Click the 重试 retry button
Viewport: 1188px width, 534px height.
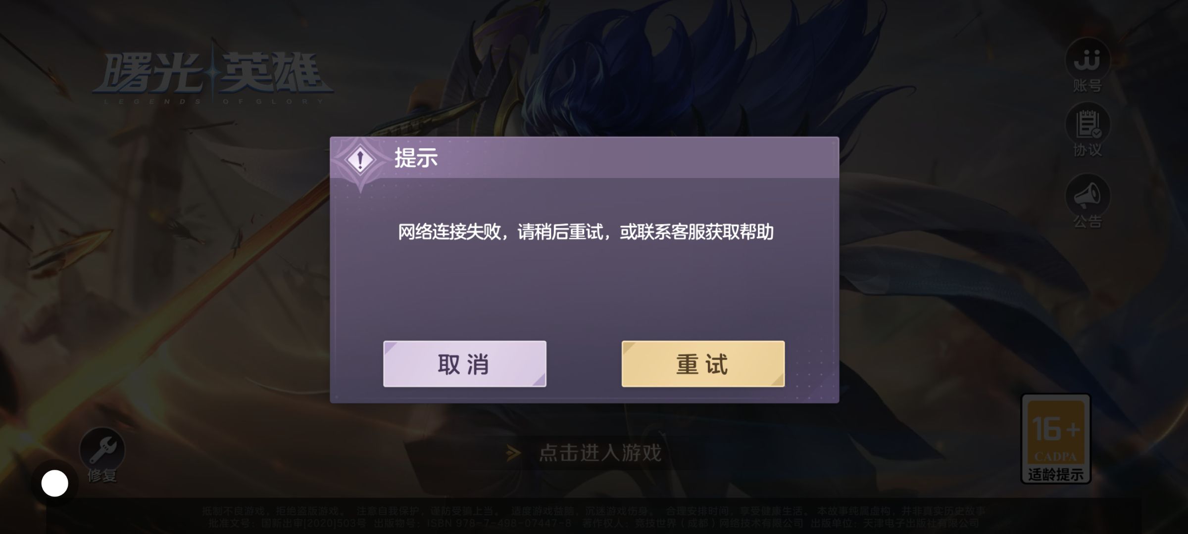[703, 364]
